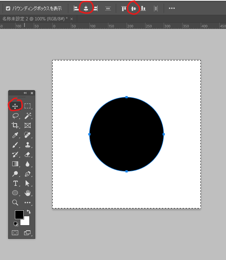Choose the Eraser tool
226x260 pixels.
27,154
